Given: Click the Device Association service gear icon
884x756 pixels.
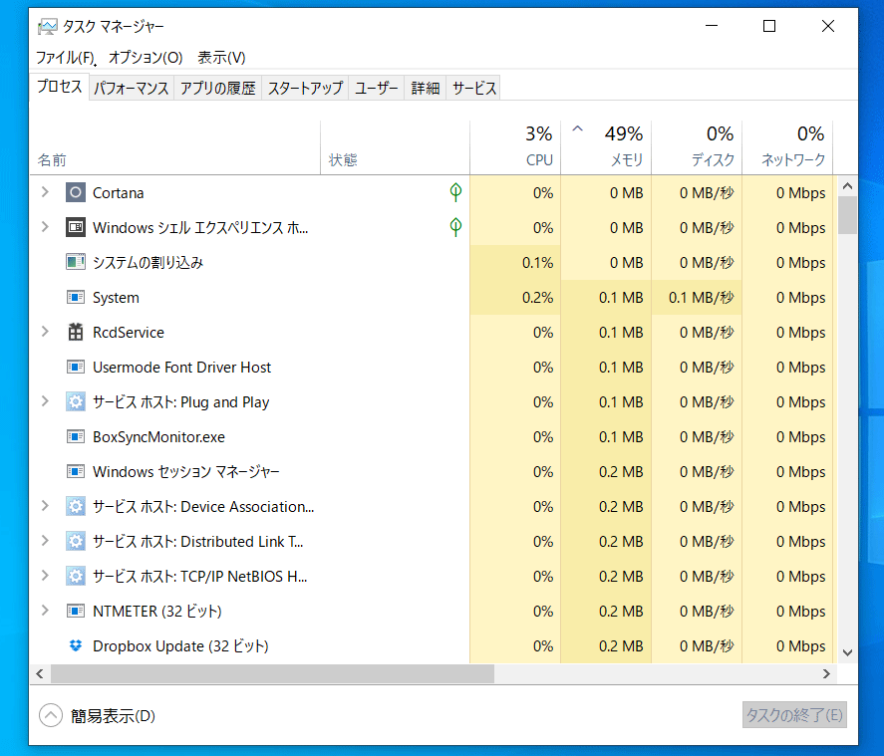Looking at the screenshot, I should 76,507.
